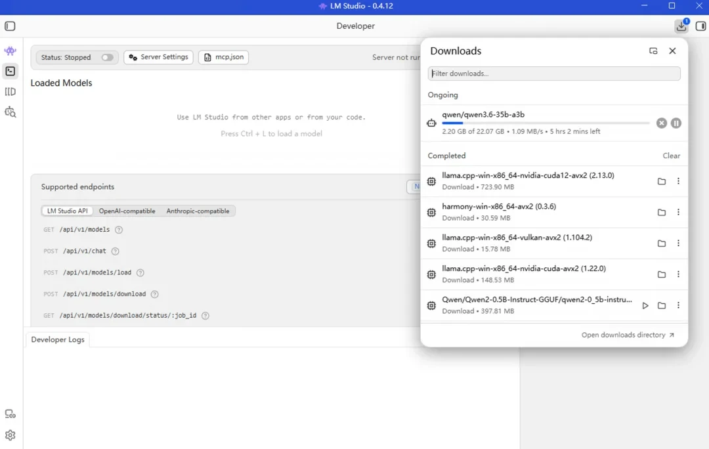Viewport: 709px width, 449px height.
Task: Open the mcp.json file button
Action: pyautogui.click(x=223, y=57)
